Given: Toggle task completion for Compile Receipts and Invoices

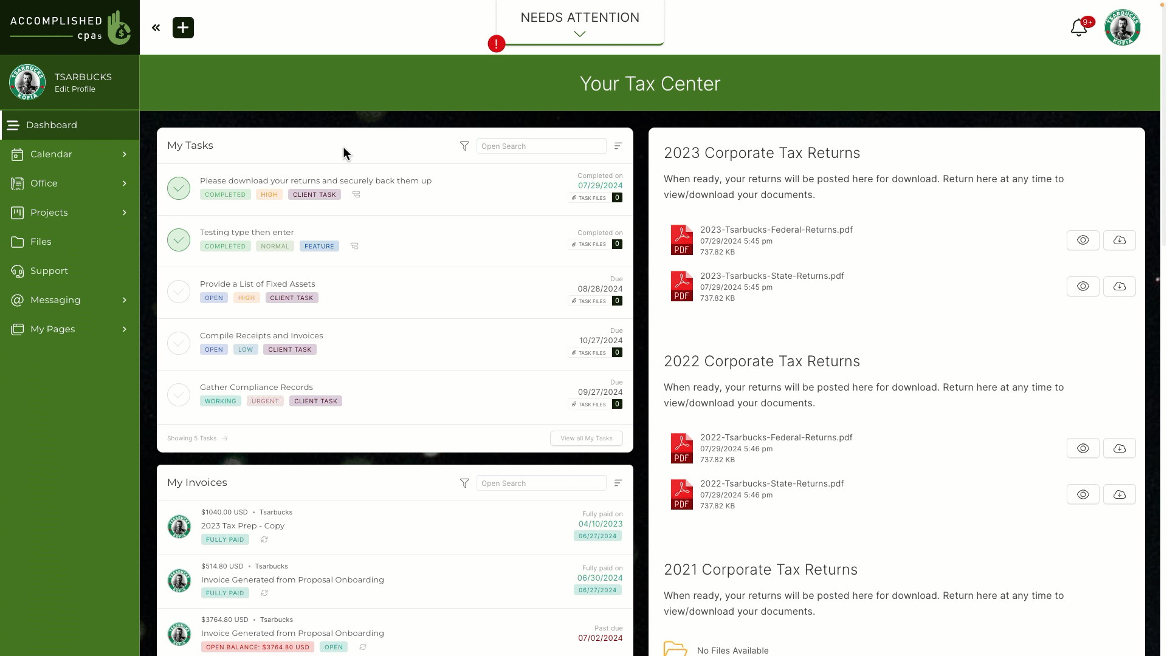Looking at the screenshot, I should [x=179, y=343].
